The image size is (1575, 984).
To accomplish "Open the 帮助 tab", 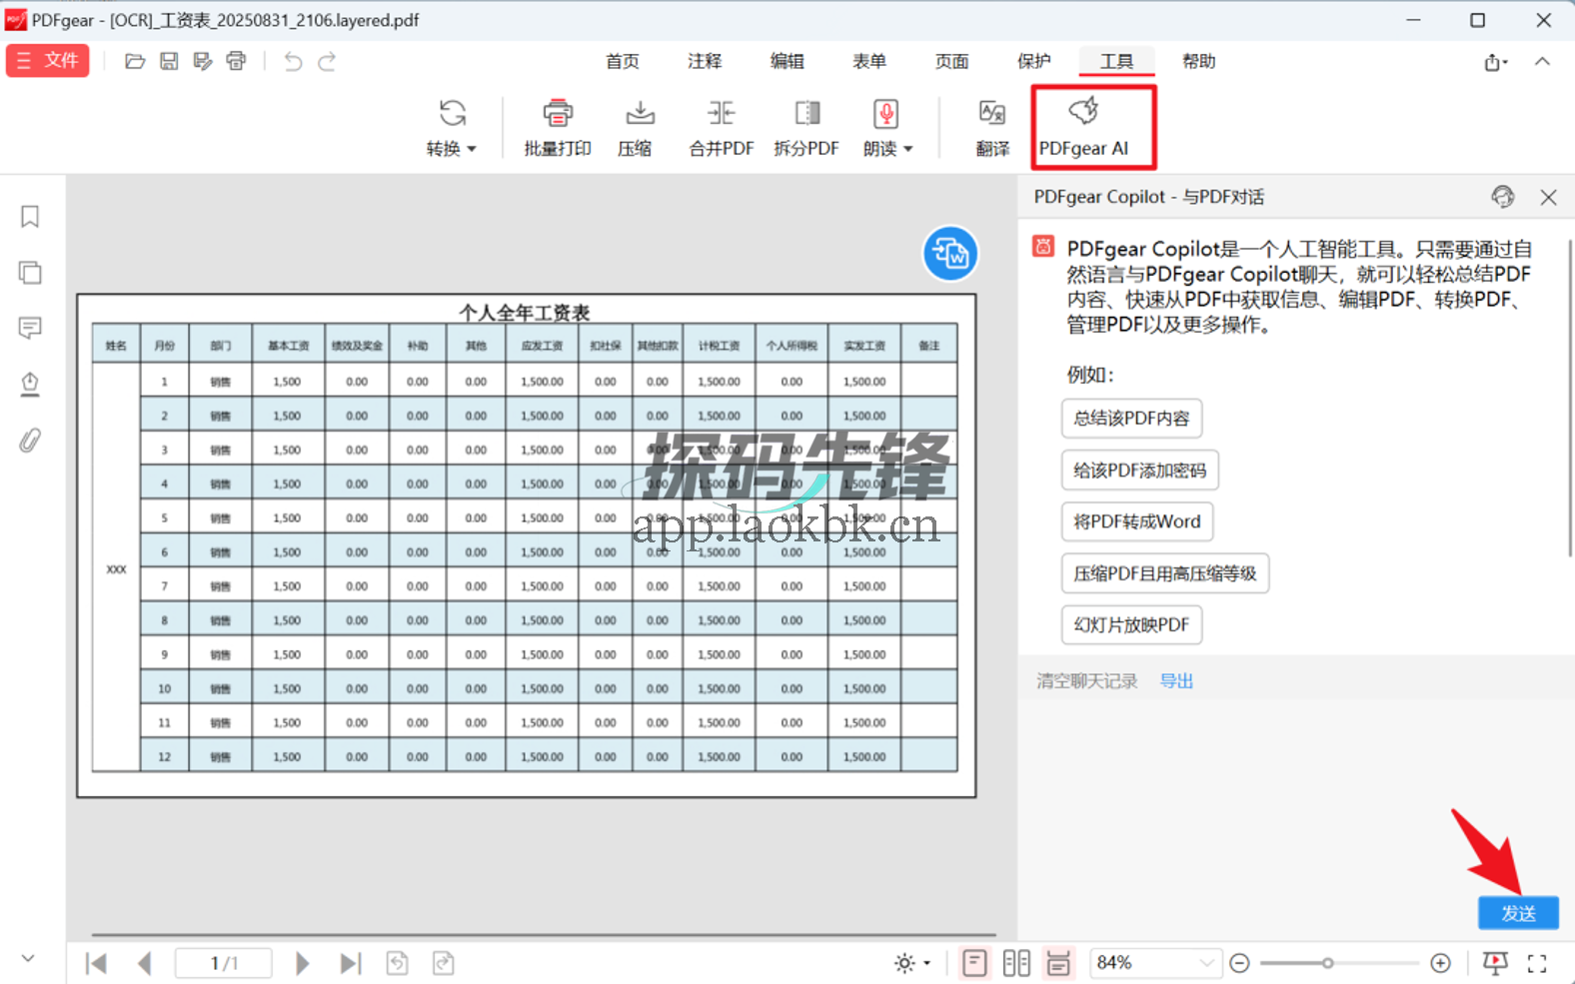I will (1199, 62).
